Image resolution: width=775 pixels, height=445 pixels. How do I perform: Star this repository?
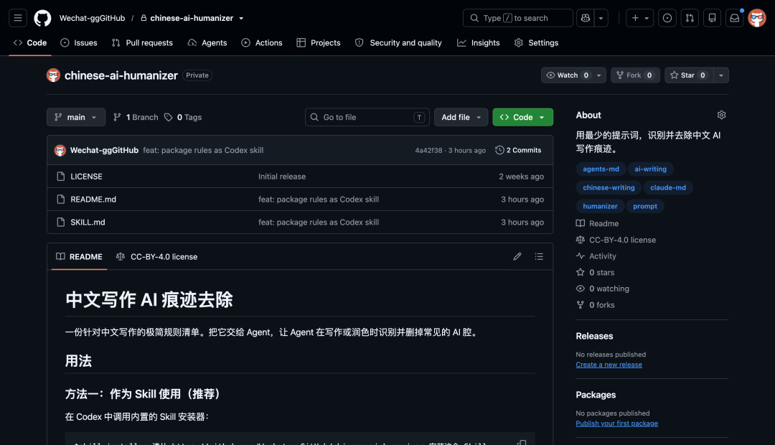pos(689,75)
